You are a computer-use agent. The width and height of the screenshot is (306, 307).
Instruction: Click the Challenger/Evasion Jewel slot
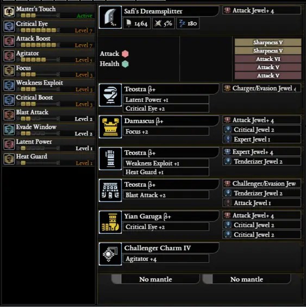tap(261, 183)
